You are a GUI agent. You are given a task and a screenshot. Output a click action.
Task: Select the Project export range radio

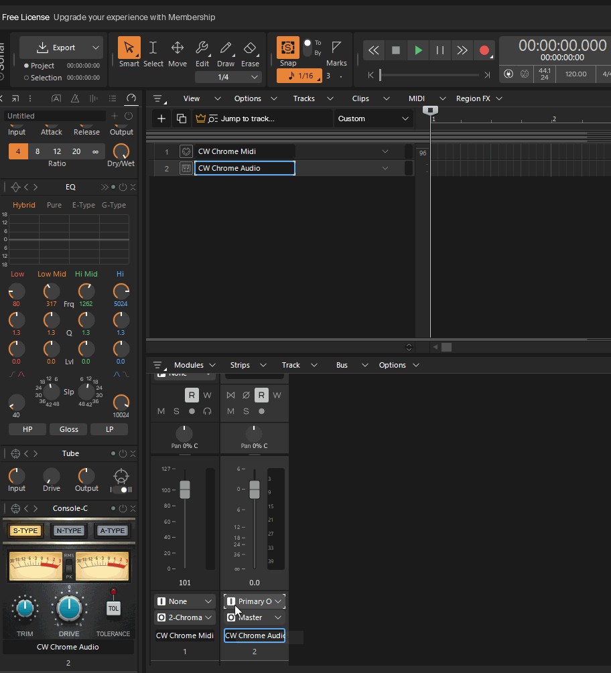click(26, 66)
